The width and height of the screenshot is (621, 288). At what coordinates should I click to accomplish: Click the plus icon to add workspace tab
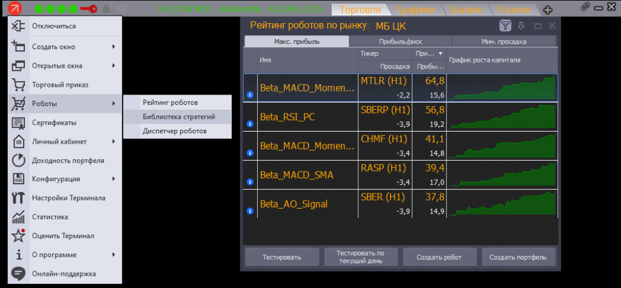548,10
